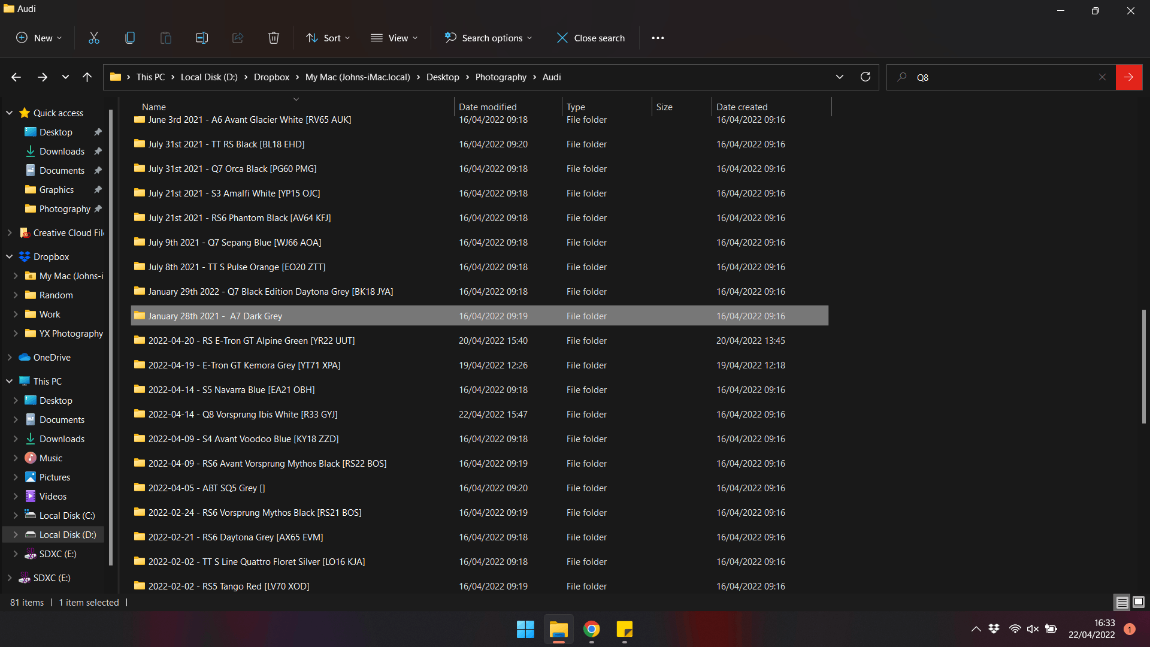The image size is (1150, 647).
Task: Select YX Photography in sidebar
Action: pyautogui.click(x=71, y=333)
